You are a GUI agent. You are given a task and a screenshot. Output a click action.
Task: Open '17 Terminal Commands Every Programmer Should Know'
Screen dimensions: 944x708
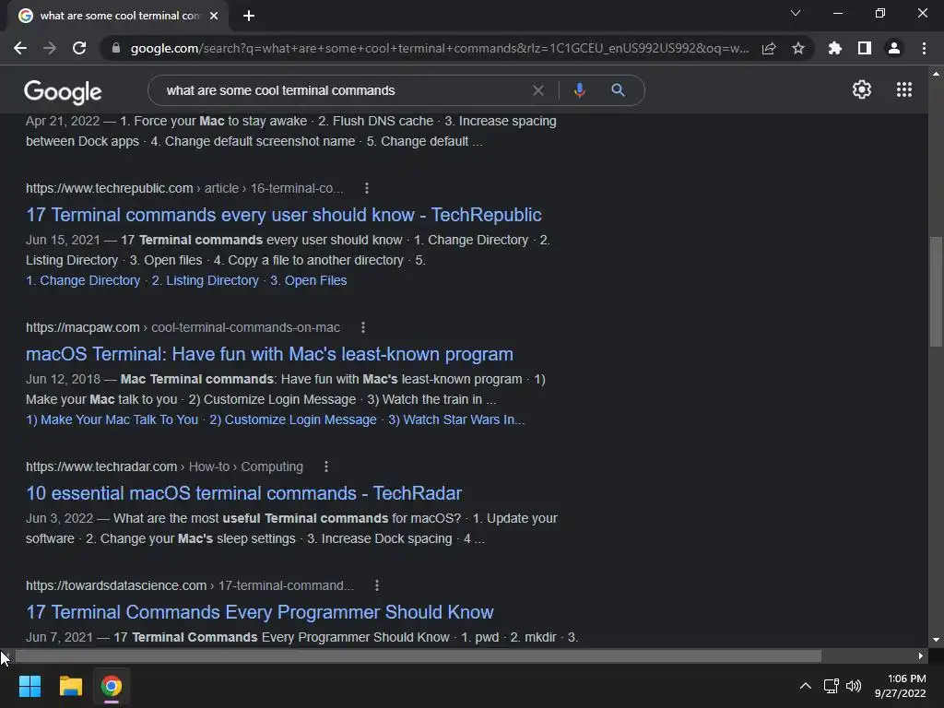tap(259, 612)
